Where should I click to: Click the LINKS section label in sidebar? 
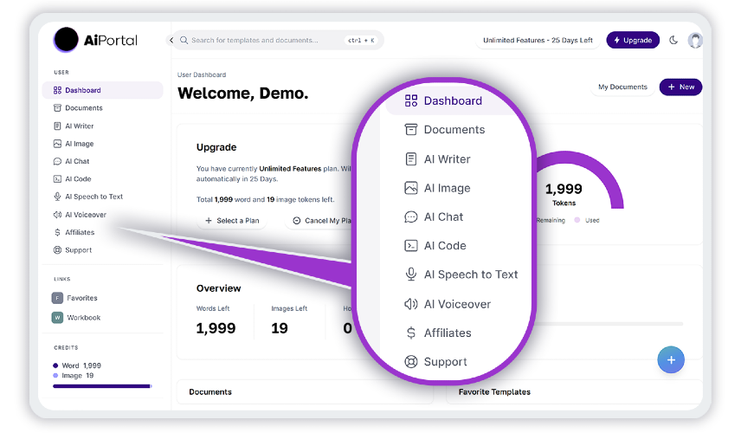coord(62,279)
